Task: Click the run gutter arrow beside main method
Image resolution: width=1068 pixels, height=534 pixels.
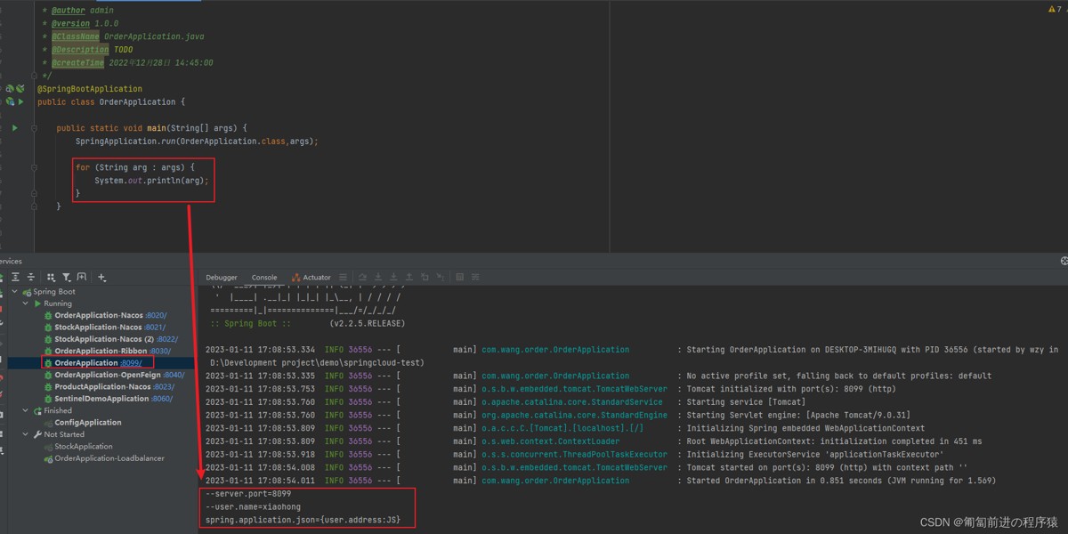Action: coord(15,128)
